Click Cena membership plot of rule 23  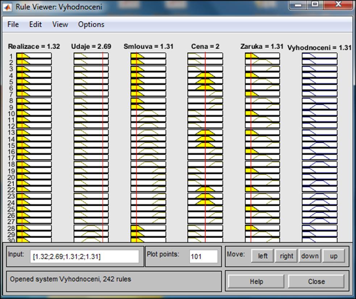coord(205,196)
